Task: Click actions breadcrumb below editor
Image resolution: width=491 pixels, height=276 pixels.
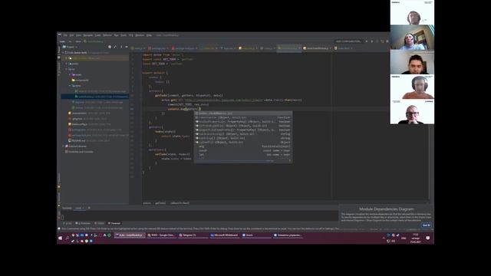Action: pyautogui.click(x=147, y=203)
